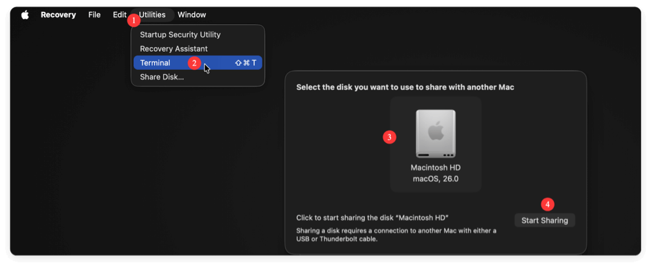Open the Recovery application menu
651x267 pixels.
click(x=58, y=15)
